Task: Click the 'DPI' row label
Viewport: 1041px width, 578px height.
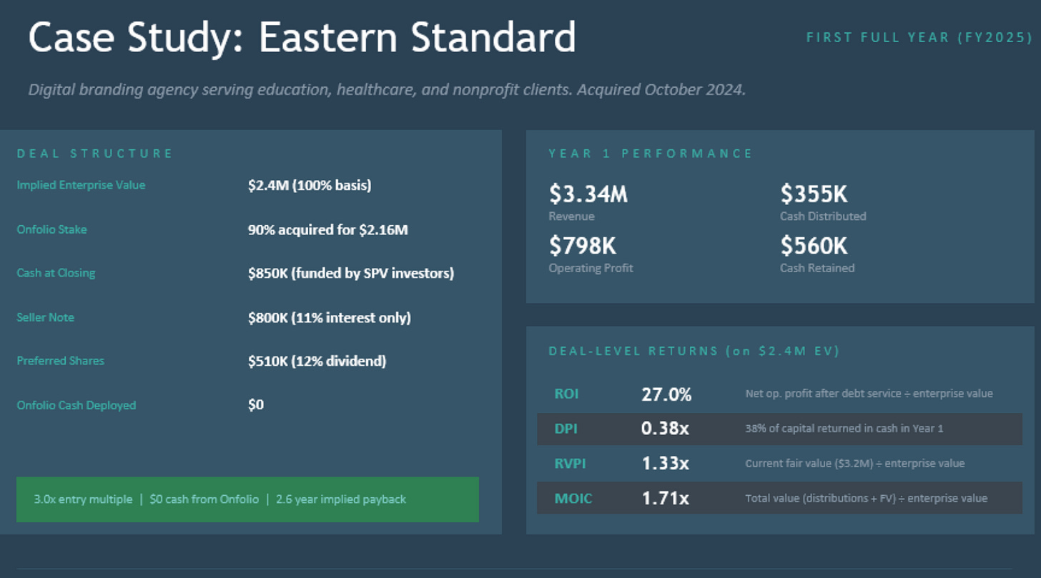Action: click(566, 429)
